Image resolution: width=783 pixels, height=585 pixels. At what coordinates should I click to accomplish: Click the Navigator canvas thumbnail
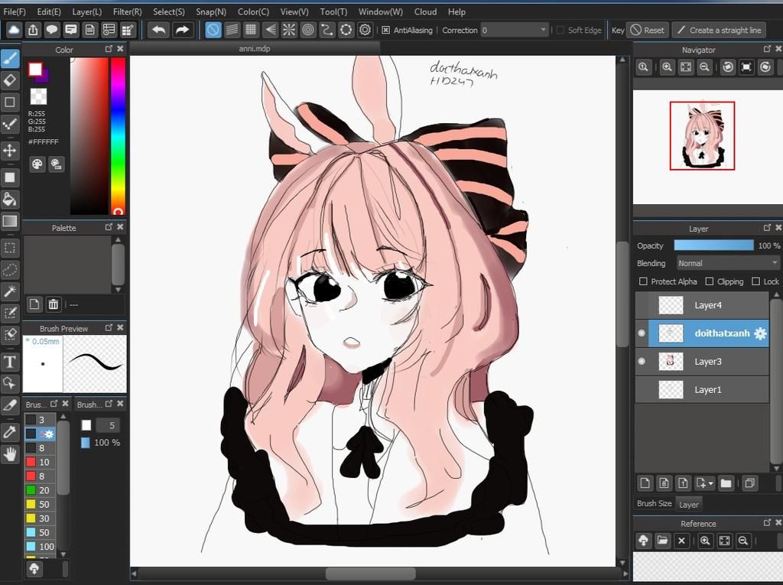click(702, 136)
